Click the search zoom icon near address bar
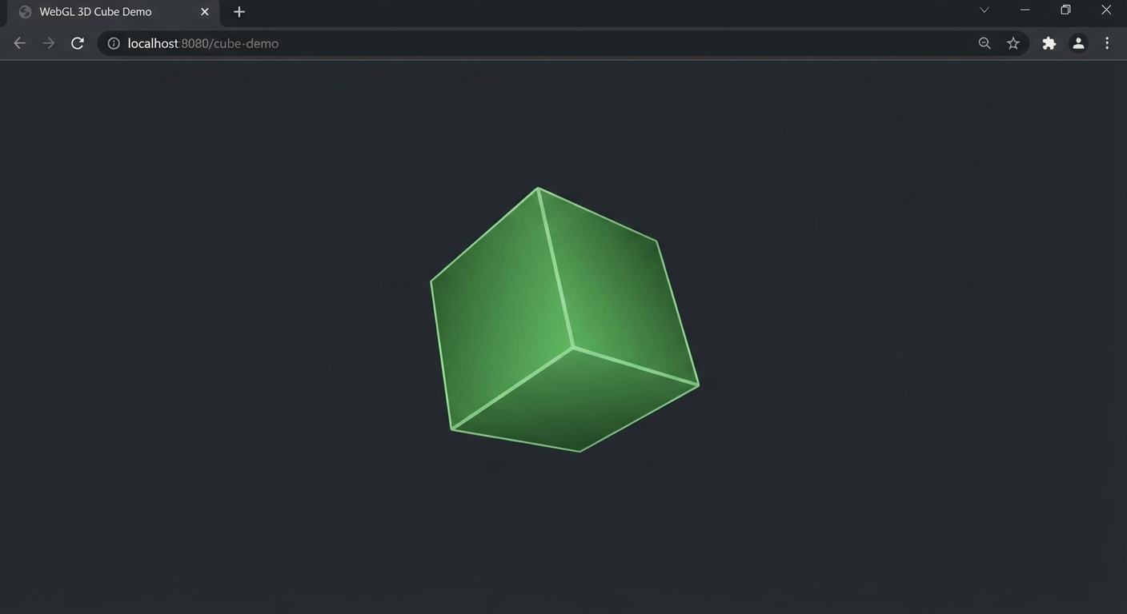 [x=985, y=43]
